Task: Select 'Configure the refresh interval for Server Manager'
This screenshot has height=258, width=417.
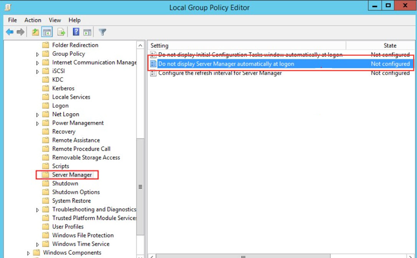Action: [220, 73]
